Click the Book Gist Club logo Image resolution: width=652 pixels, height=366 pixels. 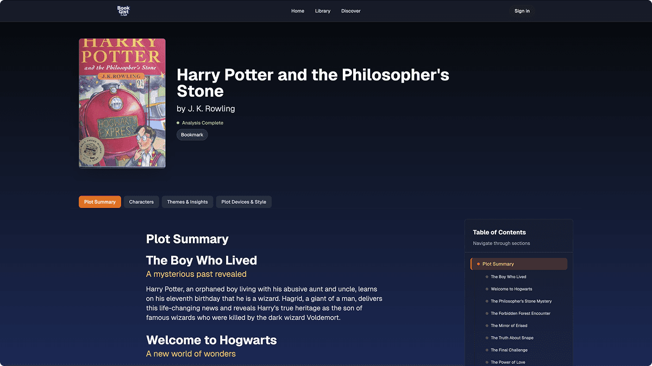click(123, 11)
